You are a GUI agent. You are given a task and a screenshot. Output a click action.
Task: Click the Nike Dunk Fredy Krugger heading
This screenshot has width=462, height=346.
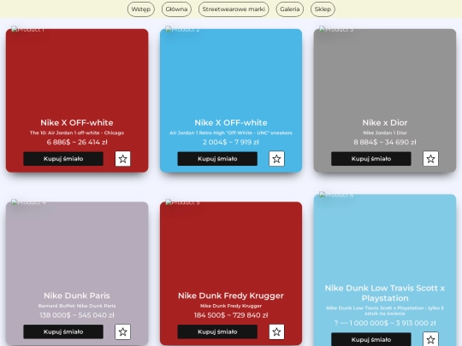pyautogui.click(x=231, y=296)
